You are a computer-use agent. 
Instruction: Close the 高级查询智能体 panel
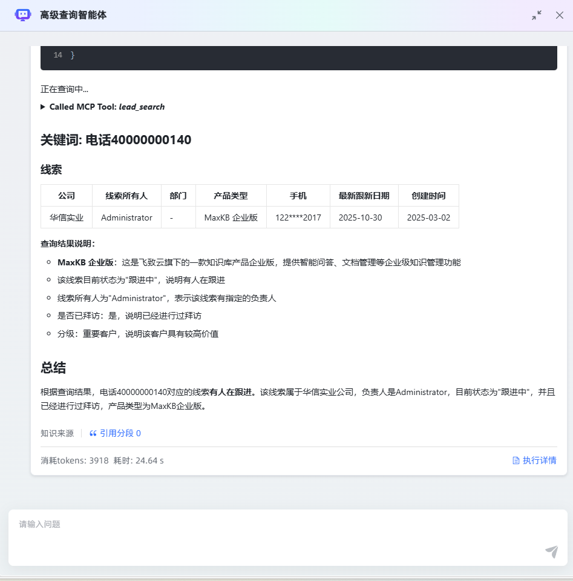point(560,15)
